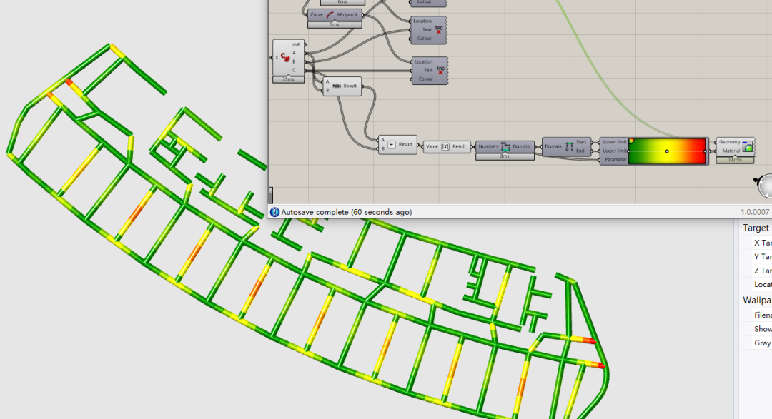Click the 8ms profiler label under Bounds
Screen dimensions: 772x419
pos(505,156)
